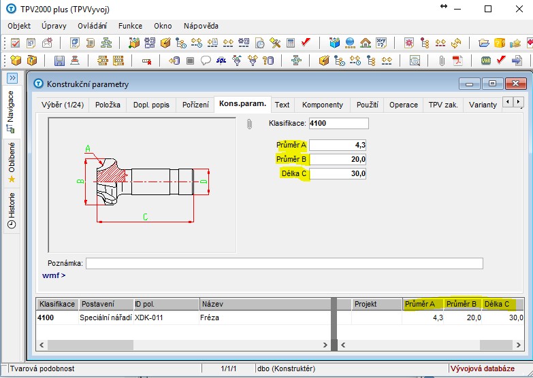Click the yellow question mark cube icon
The width and height of the screenshot is (533, 378).
(x=500, y=43)
